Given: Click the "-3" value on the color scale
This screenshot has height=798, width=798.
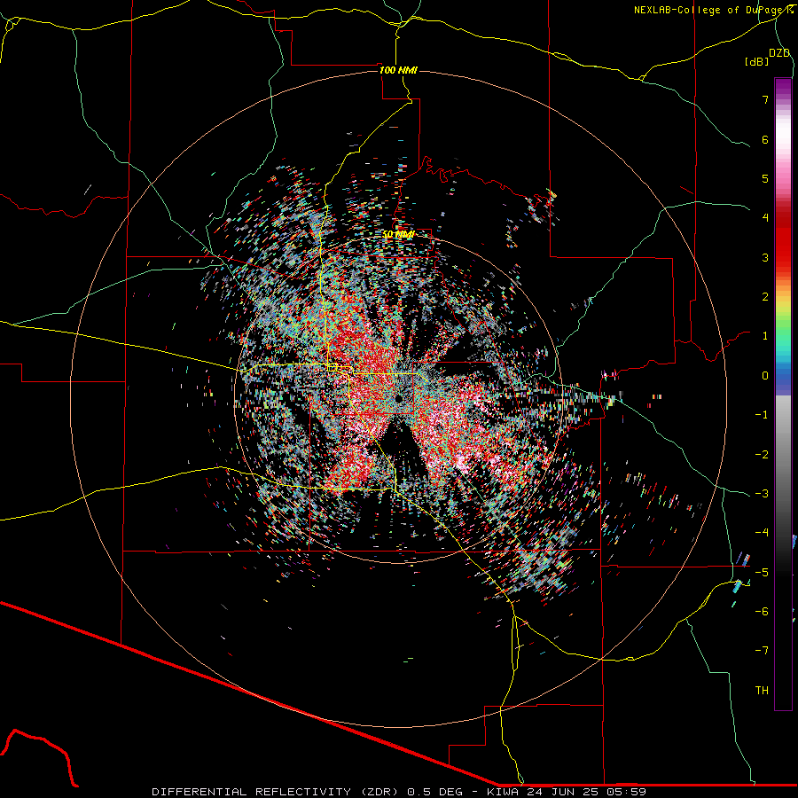Looking at the screenshot, I should (x=762, y=494).
